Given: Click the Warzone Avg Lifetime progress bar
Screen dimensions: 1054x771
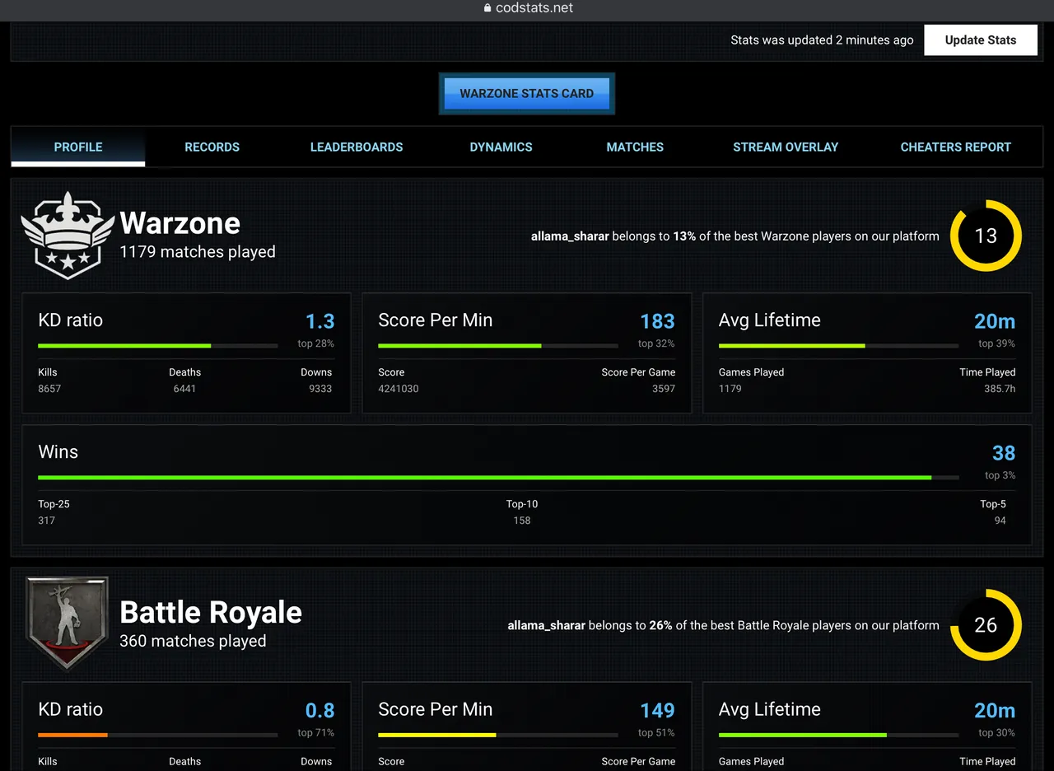Looking at the screenshot, I should 838,345.
